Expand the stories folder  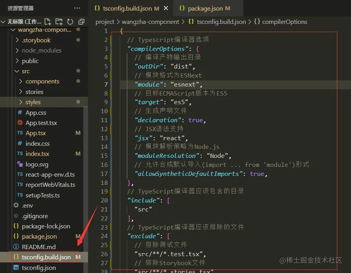coord(21,92)
